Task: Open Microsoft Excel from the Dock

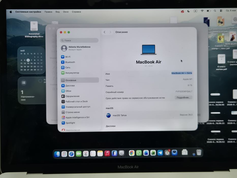Action: [153, 153]
